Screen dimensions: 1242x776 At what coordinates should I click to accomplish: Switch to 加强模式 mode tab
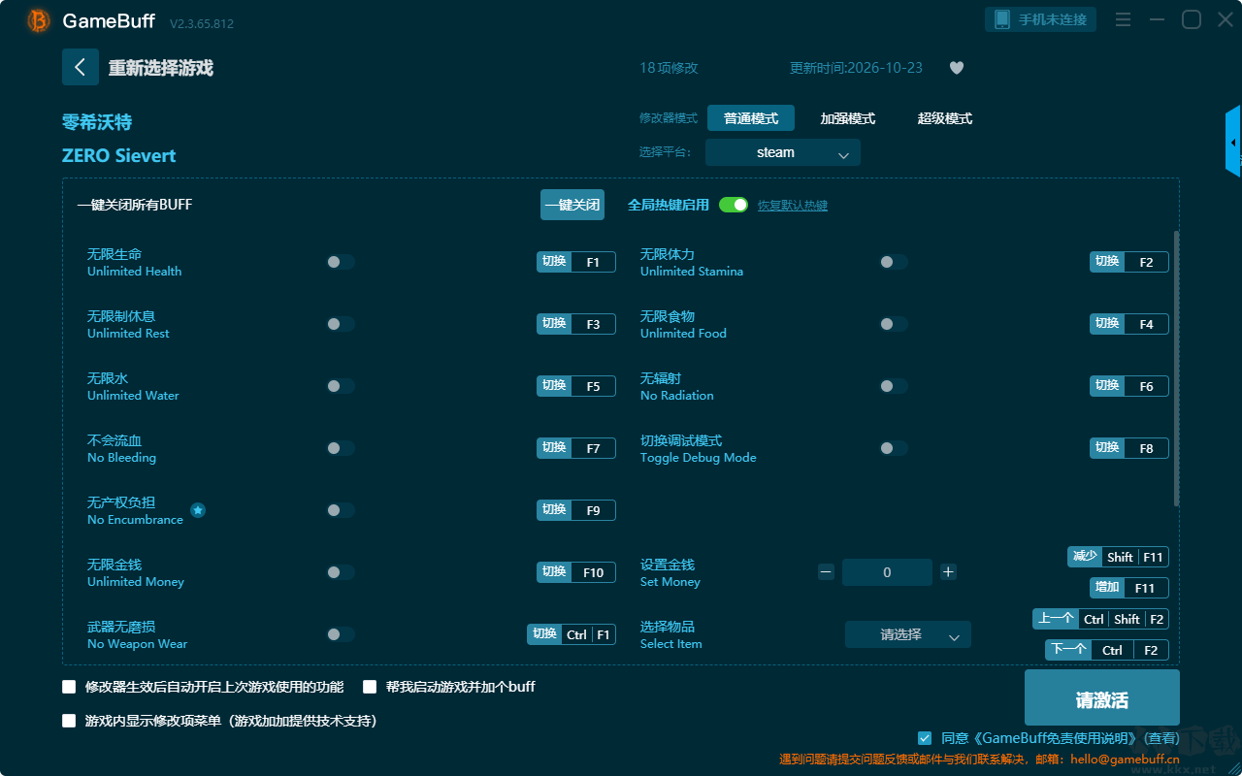(x=848, y=118)
